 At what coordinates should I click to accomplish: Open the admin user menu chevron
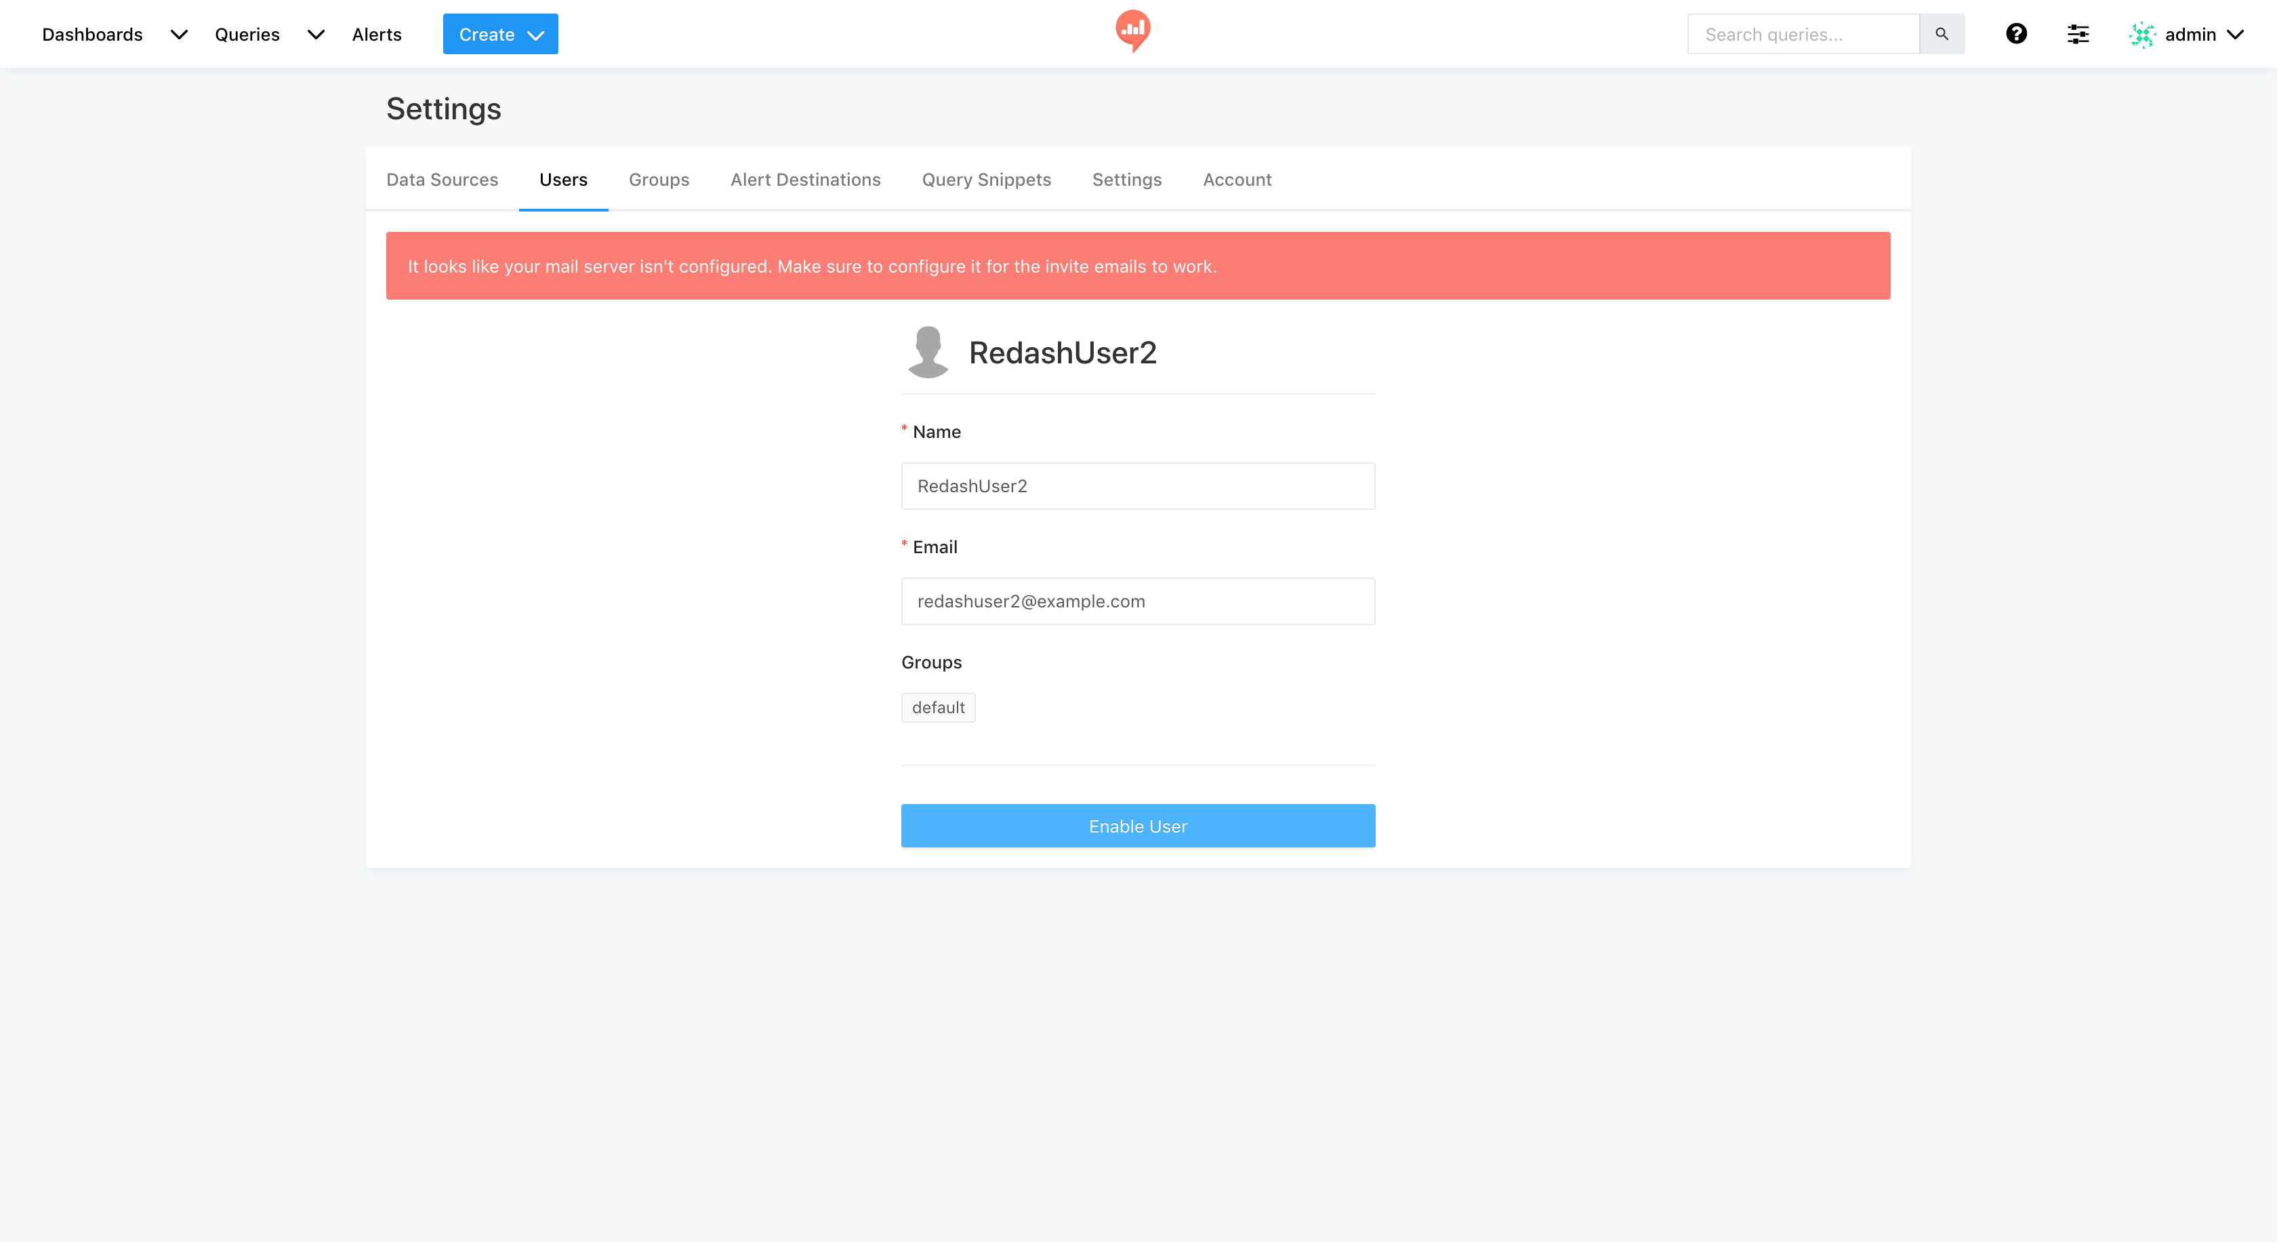click(x=2236, y=35)
